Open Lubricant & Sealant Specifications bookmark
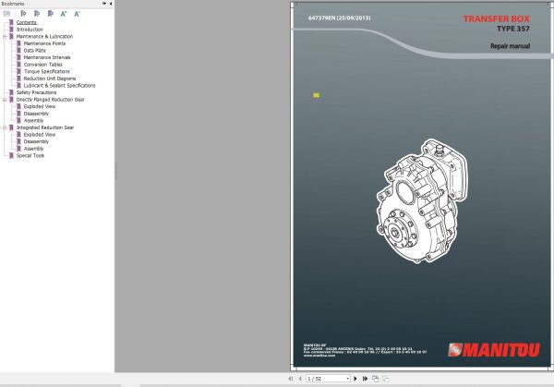This screenshot has width=554, height=387. coord(59,86)
